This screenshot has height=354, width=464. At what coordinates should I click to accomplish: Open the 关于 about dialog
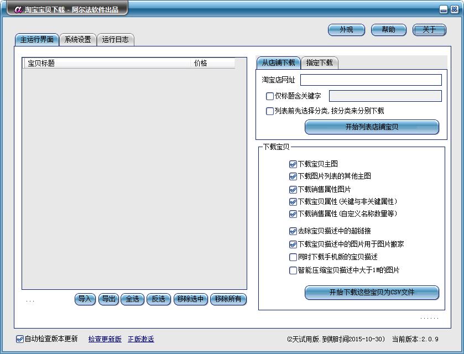tap(429, 30)
